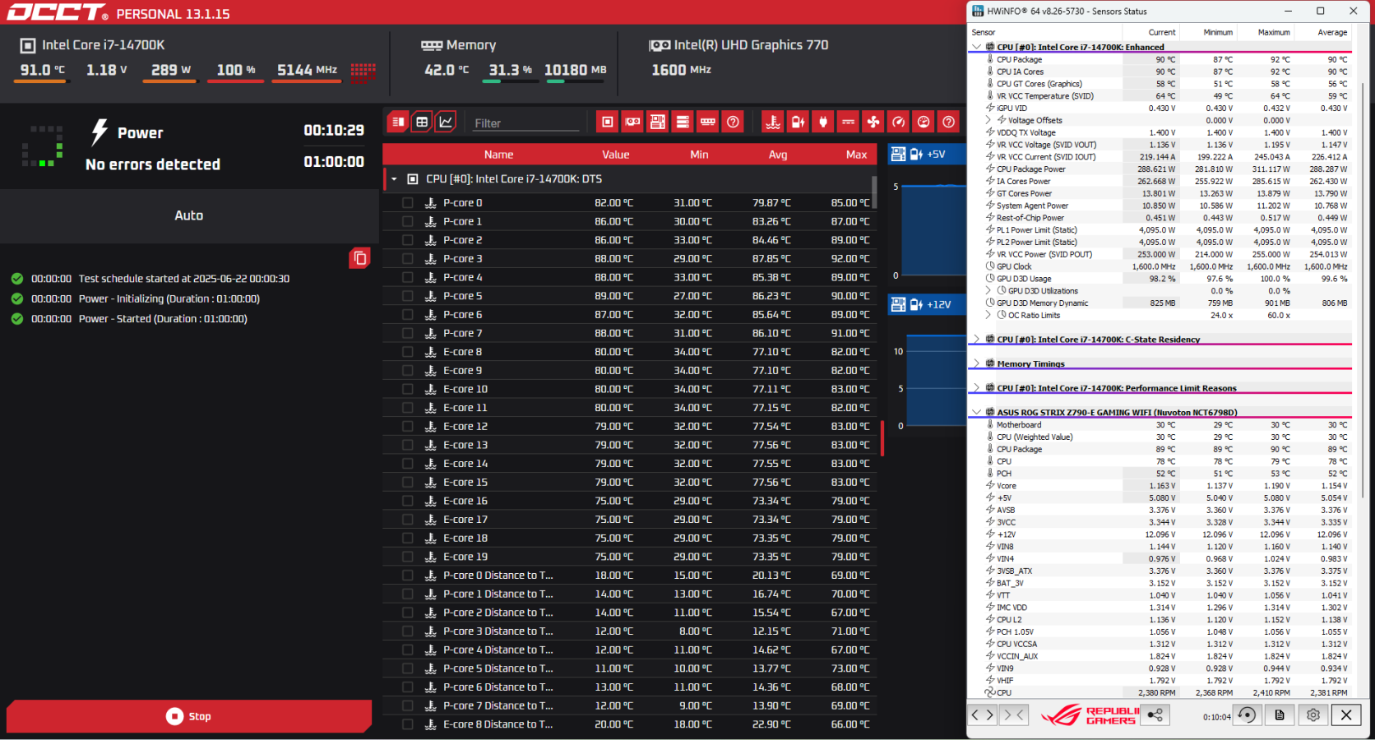Reset HWiNFO min/max clock icon
This screenshot has height=740, width=1375.
tap(1247, 715)
